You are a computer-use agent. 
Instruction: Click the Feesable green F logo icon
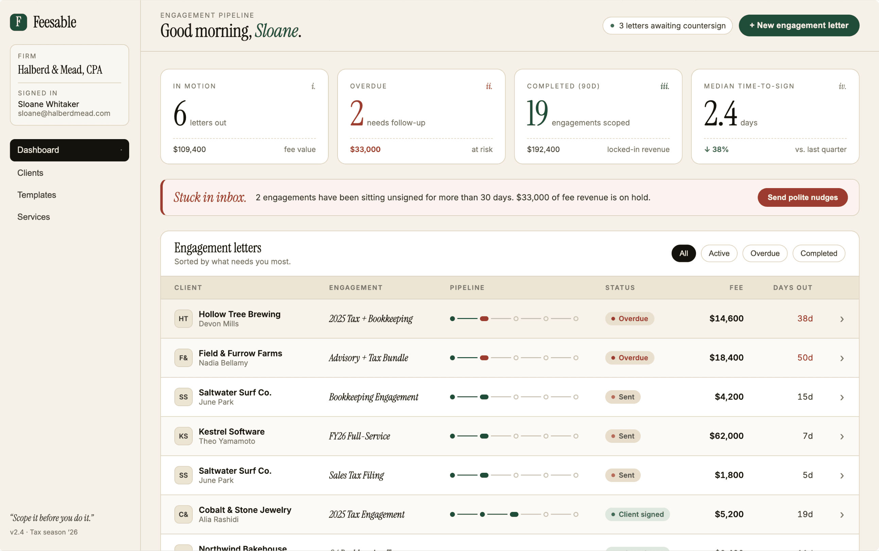[19, 22]
